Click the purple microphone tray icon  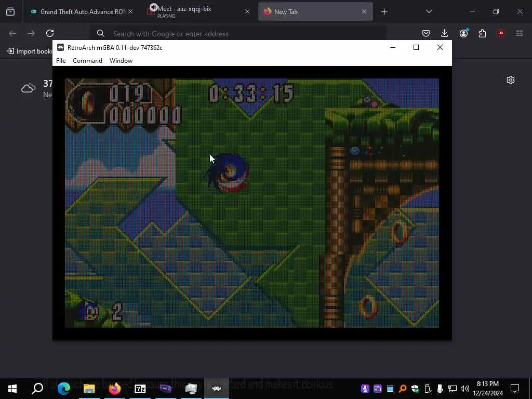click(365, 389)
